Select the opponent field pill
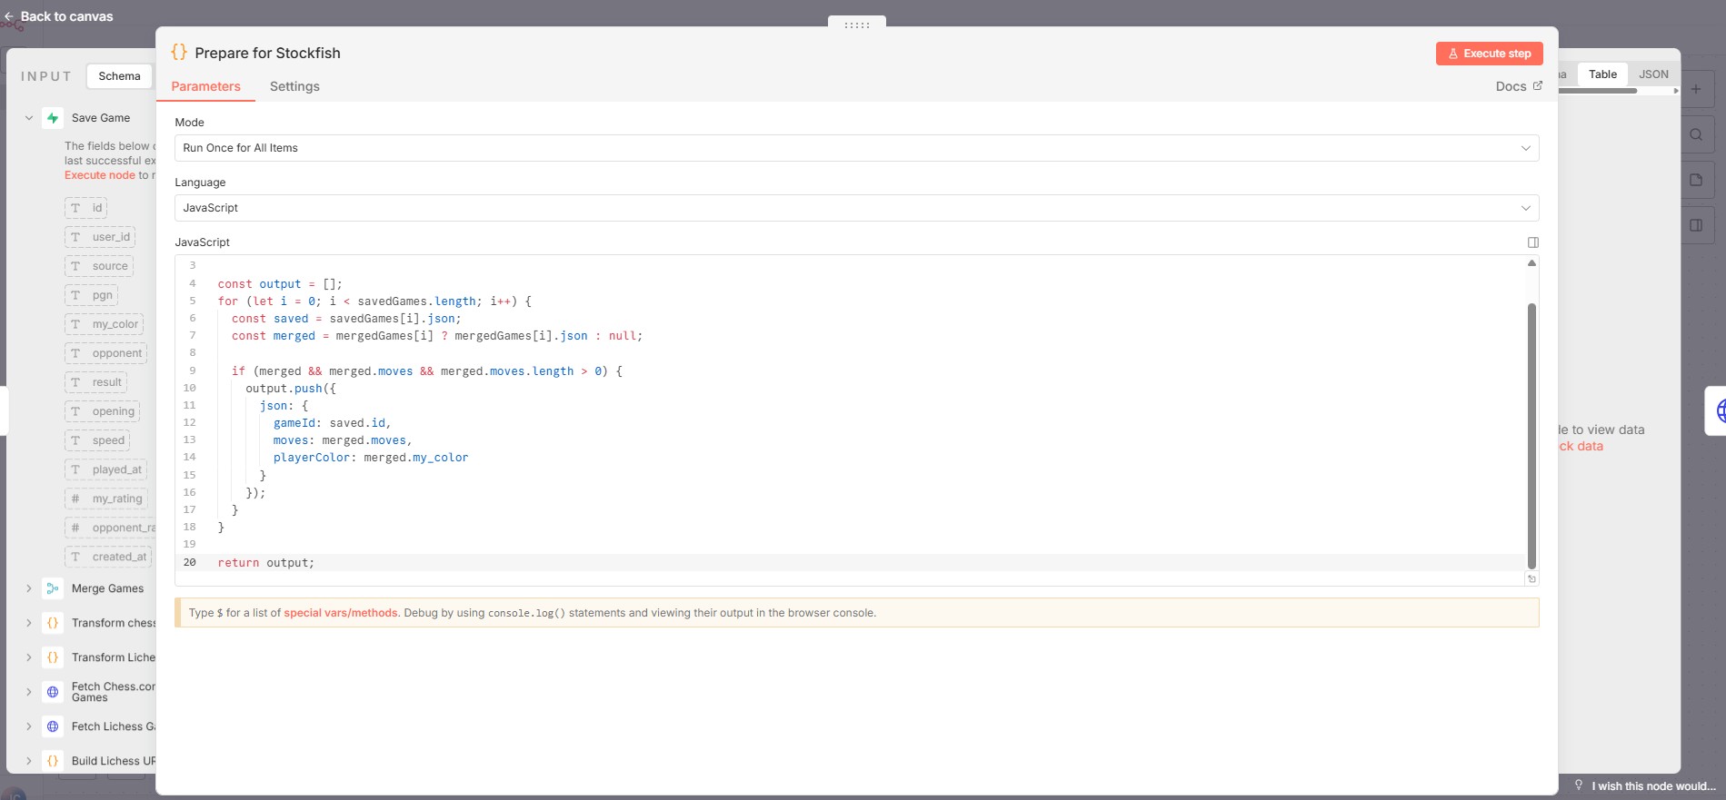 (106, 353)
